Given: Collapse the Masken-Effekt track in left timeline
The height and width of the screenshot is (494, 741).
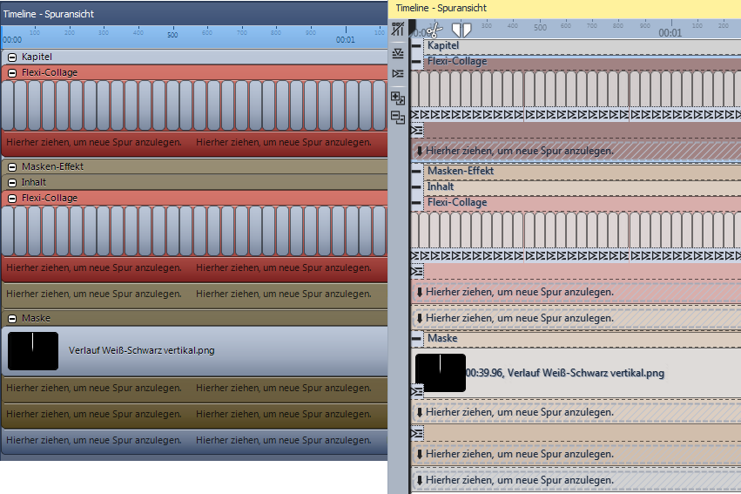Looking at the screenshot, I should (x=12, y=166).
